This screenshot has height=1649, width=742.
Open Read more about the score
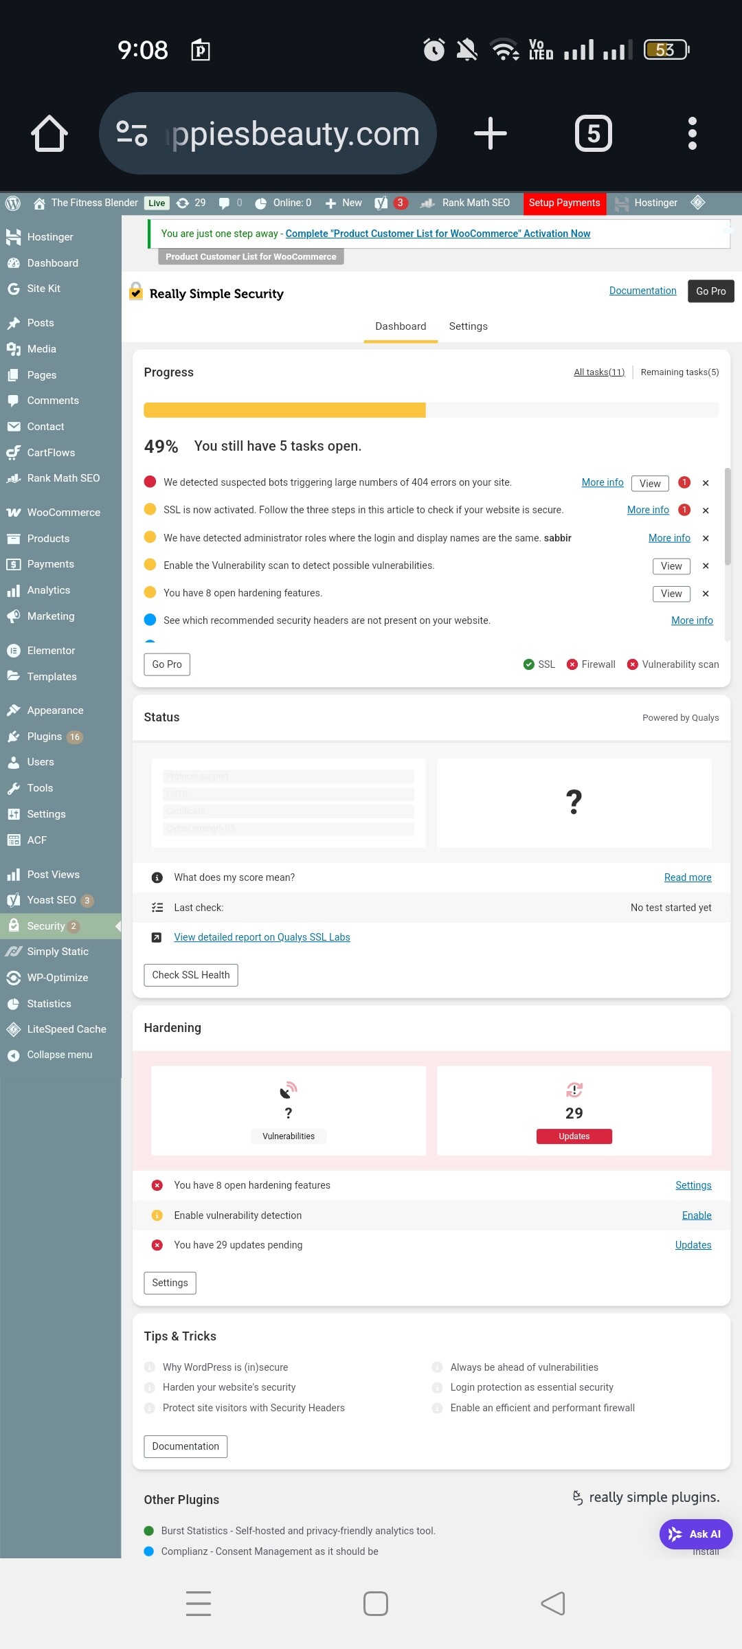pyautogui.click(x=688, y=877)
